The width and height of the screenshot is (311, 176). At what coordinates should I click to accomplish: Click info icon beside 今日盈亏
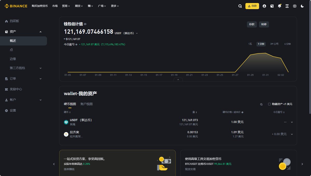point(76,45)
